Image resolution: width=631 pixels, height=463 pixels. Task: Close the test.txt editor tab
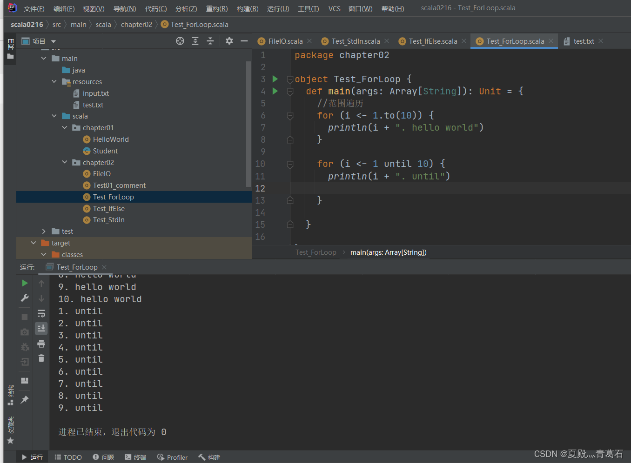coord(601,41)
